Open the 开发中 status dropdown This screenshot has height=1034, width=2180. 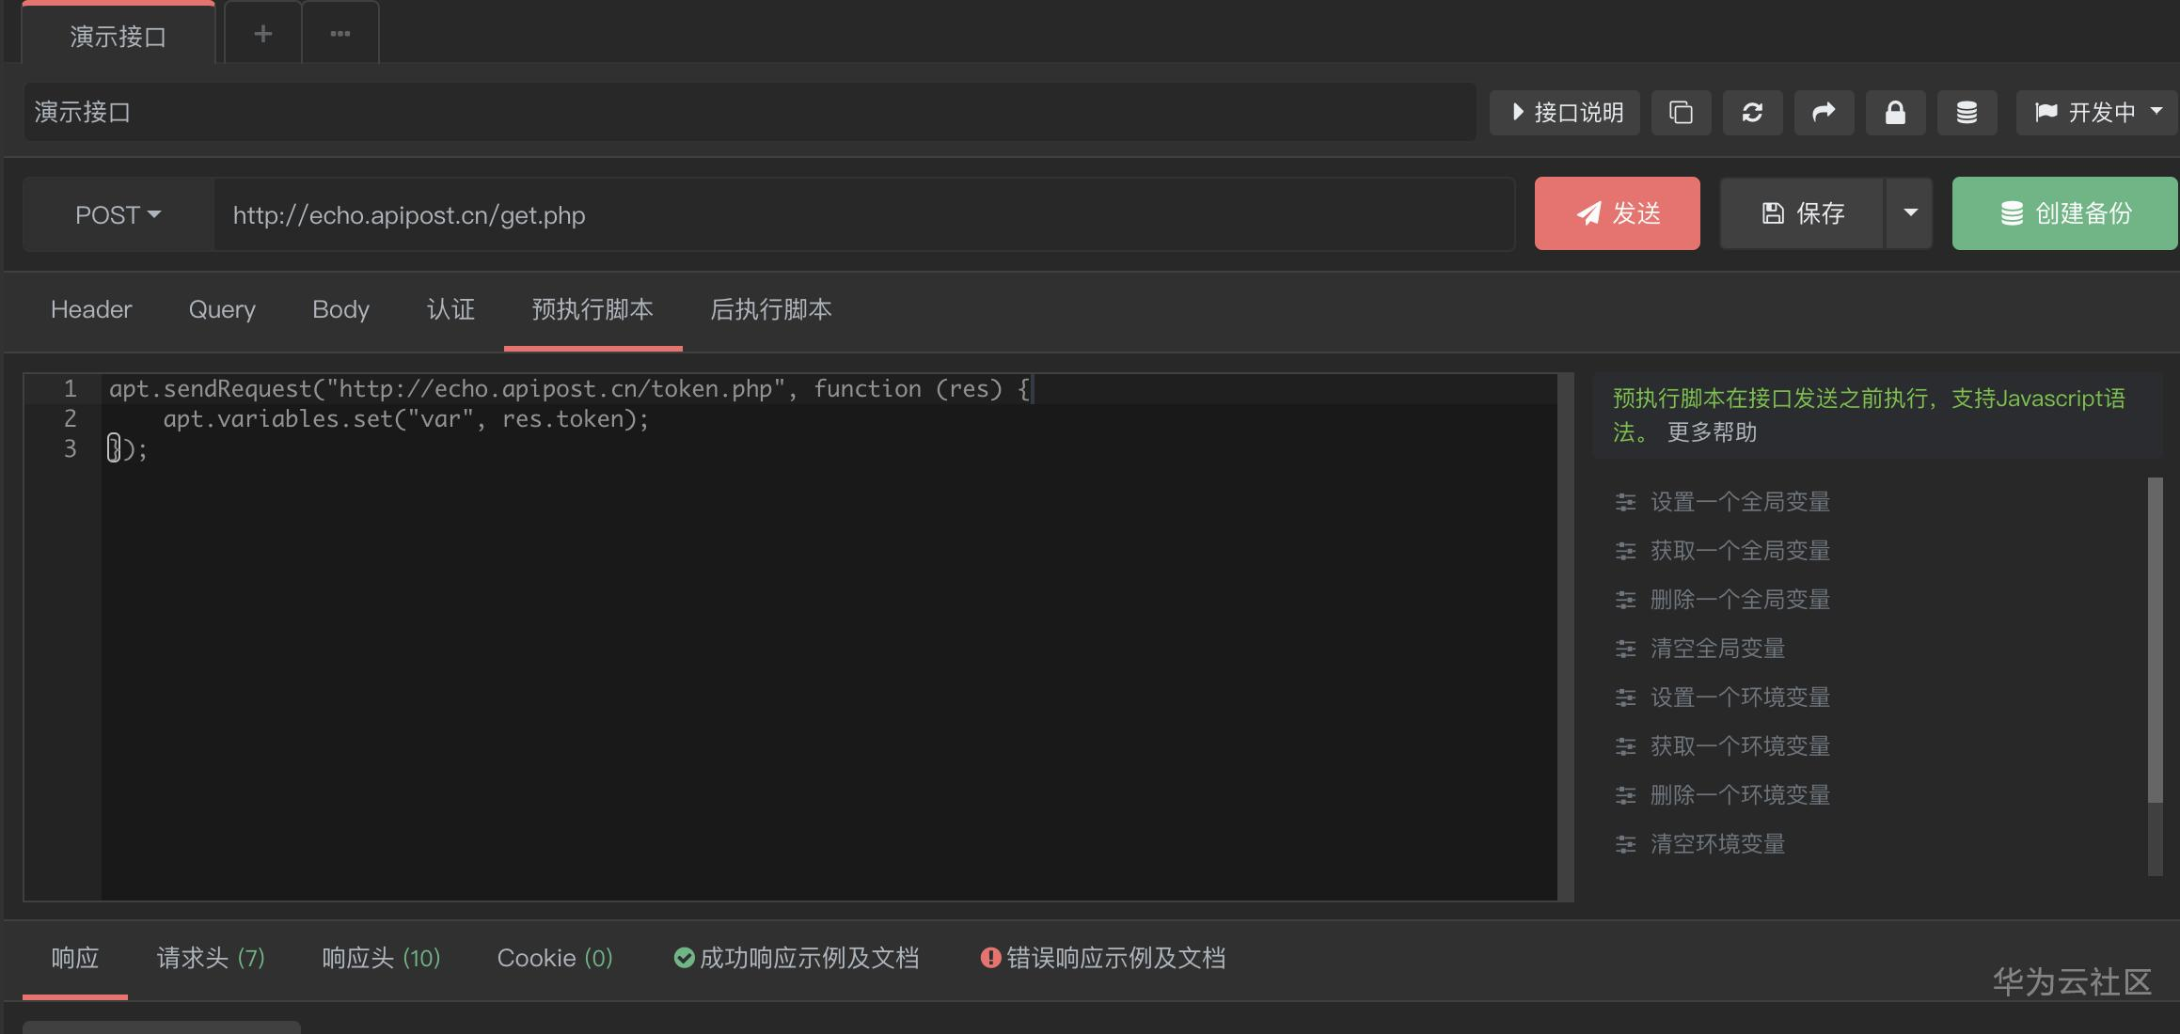coord(2098,113)
